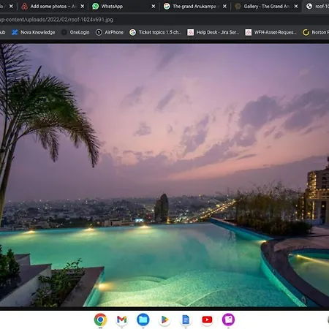Click the Airbnb favicon on photos tab
Viewport: 329px width, 329px height.
click(24, 7)
